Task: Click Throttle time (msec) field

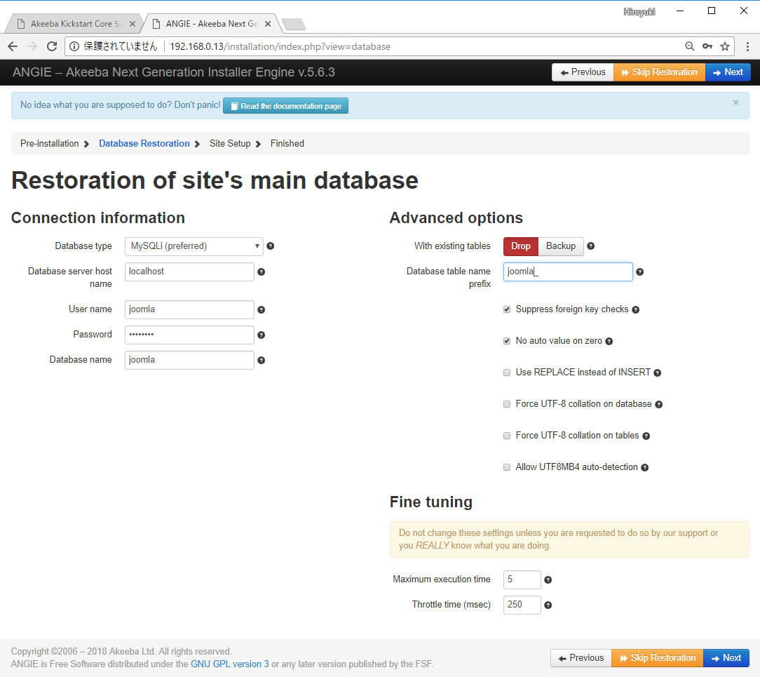Action: coord(522,605)
